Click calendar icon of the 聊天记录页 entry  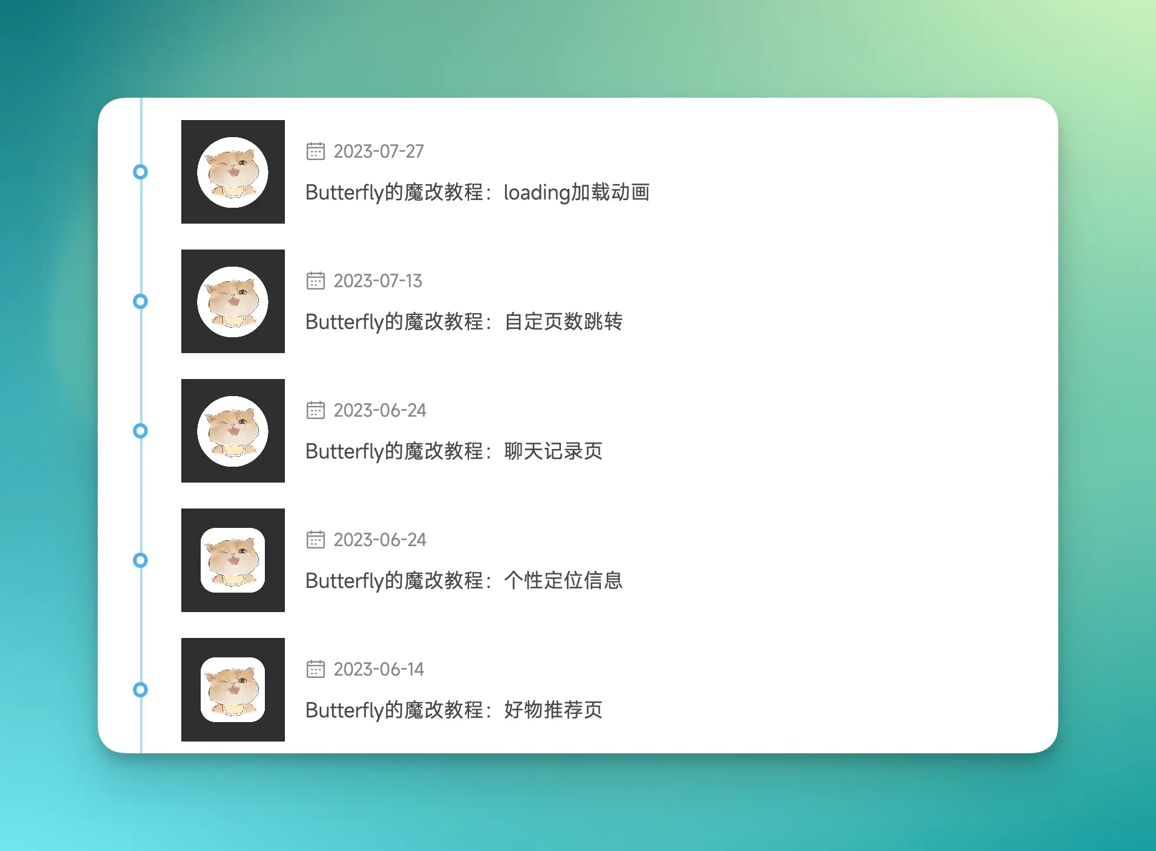315,410
